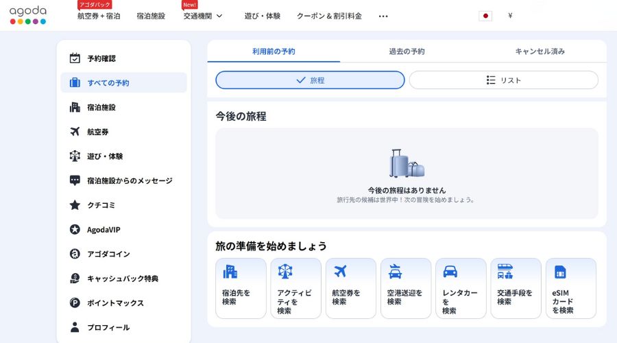Screen dimensions: 617x343
Task: Click the 今後の旅程 heading
Action: click(x=241, y=116)
